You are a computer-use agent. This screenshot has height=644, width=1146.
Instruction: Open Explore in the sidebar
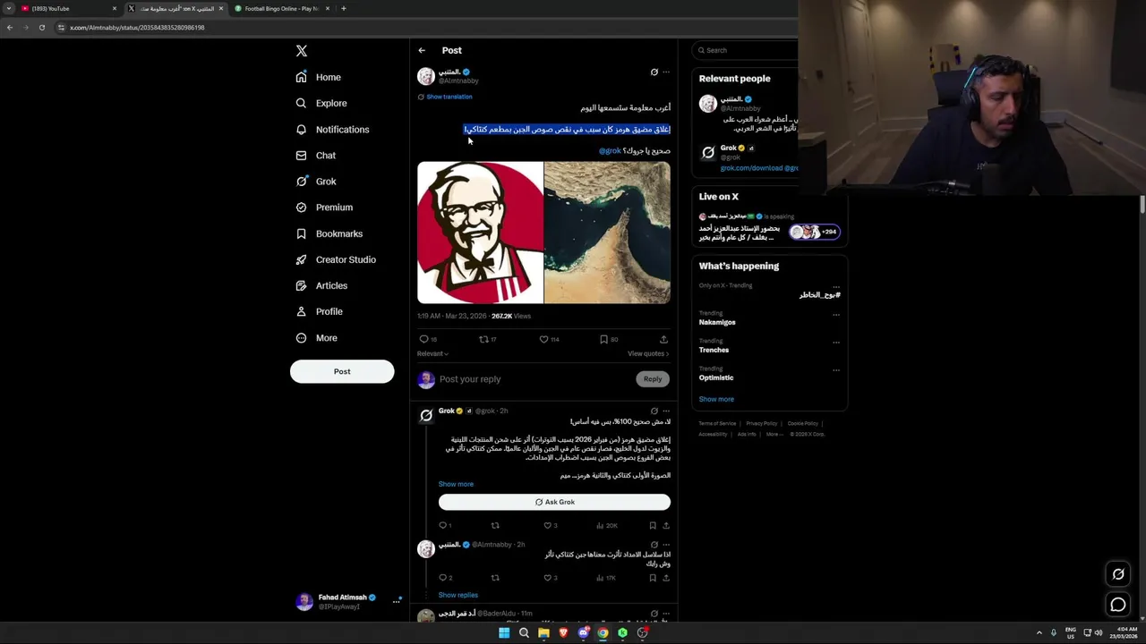click(x=321, y=103)
